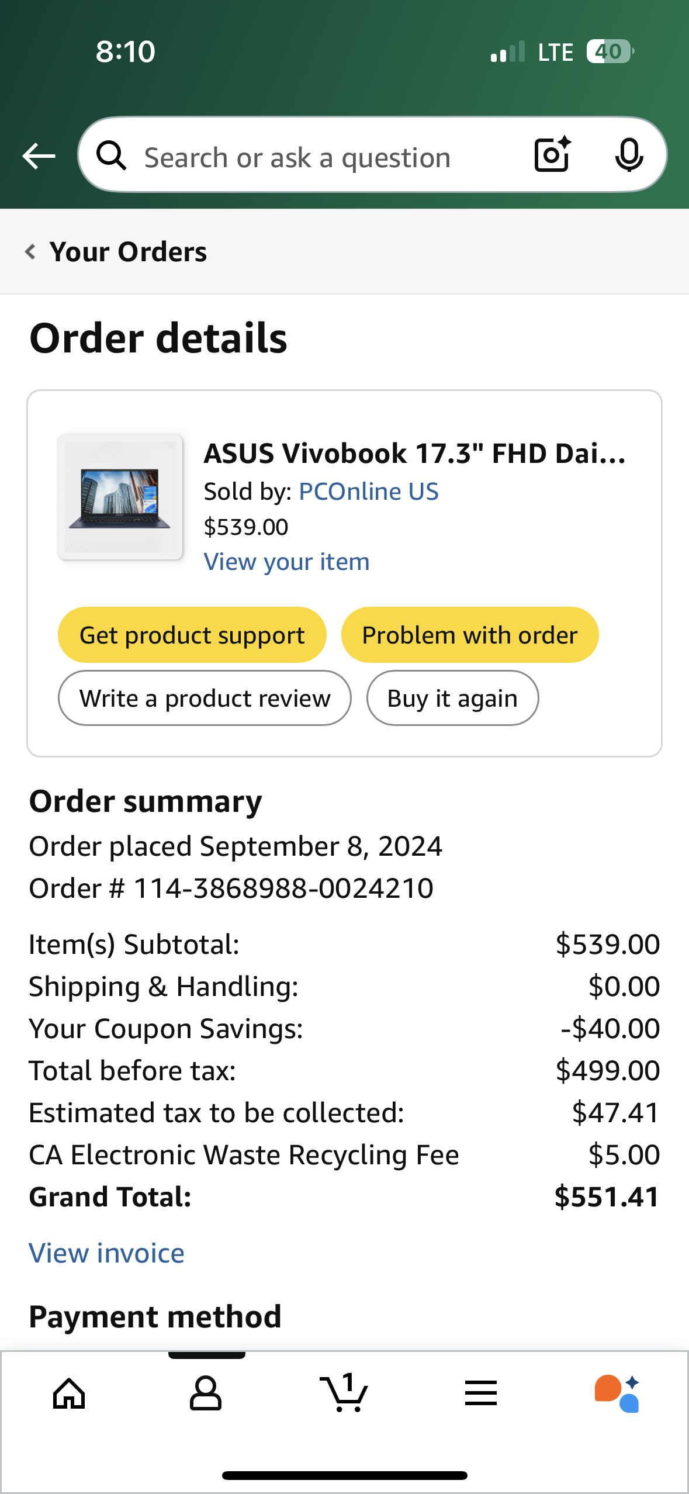This screenshot has height=1494, width=689.
Task: Tap the View your item link
Action: (286, 562)
